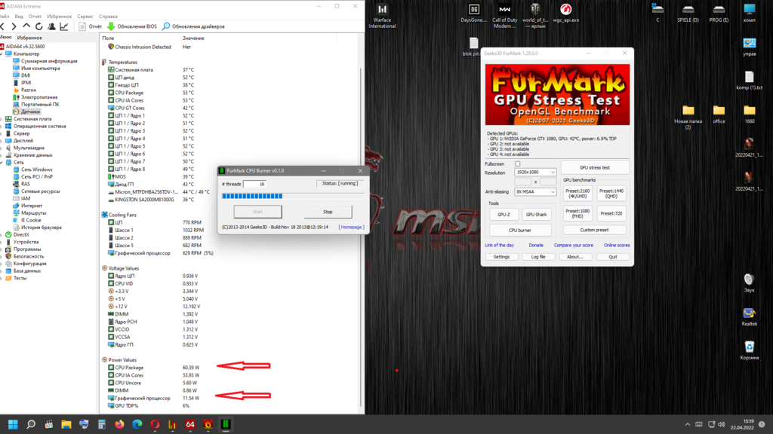Select Суммарная информация in the tree

coord(45,61)
